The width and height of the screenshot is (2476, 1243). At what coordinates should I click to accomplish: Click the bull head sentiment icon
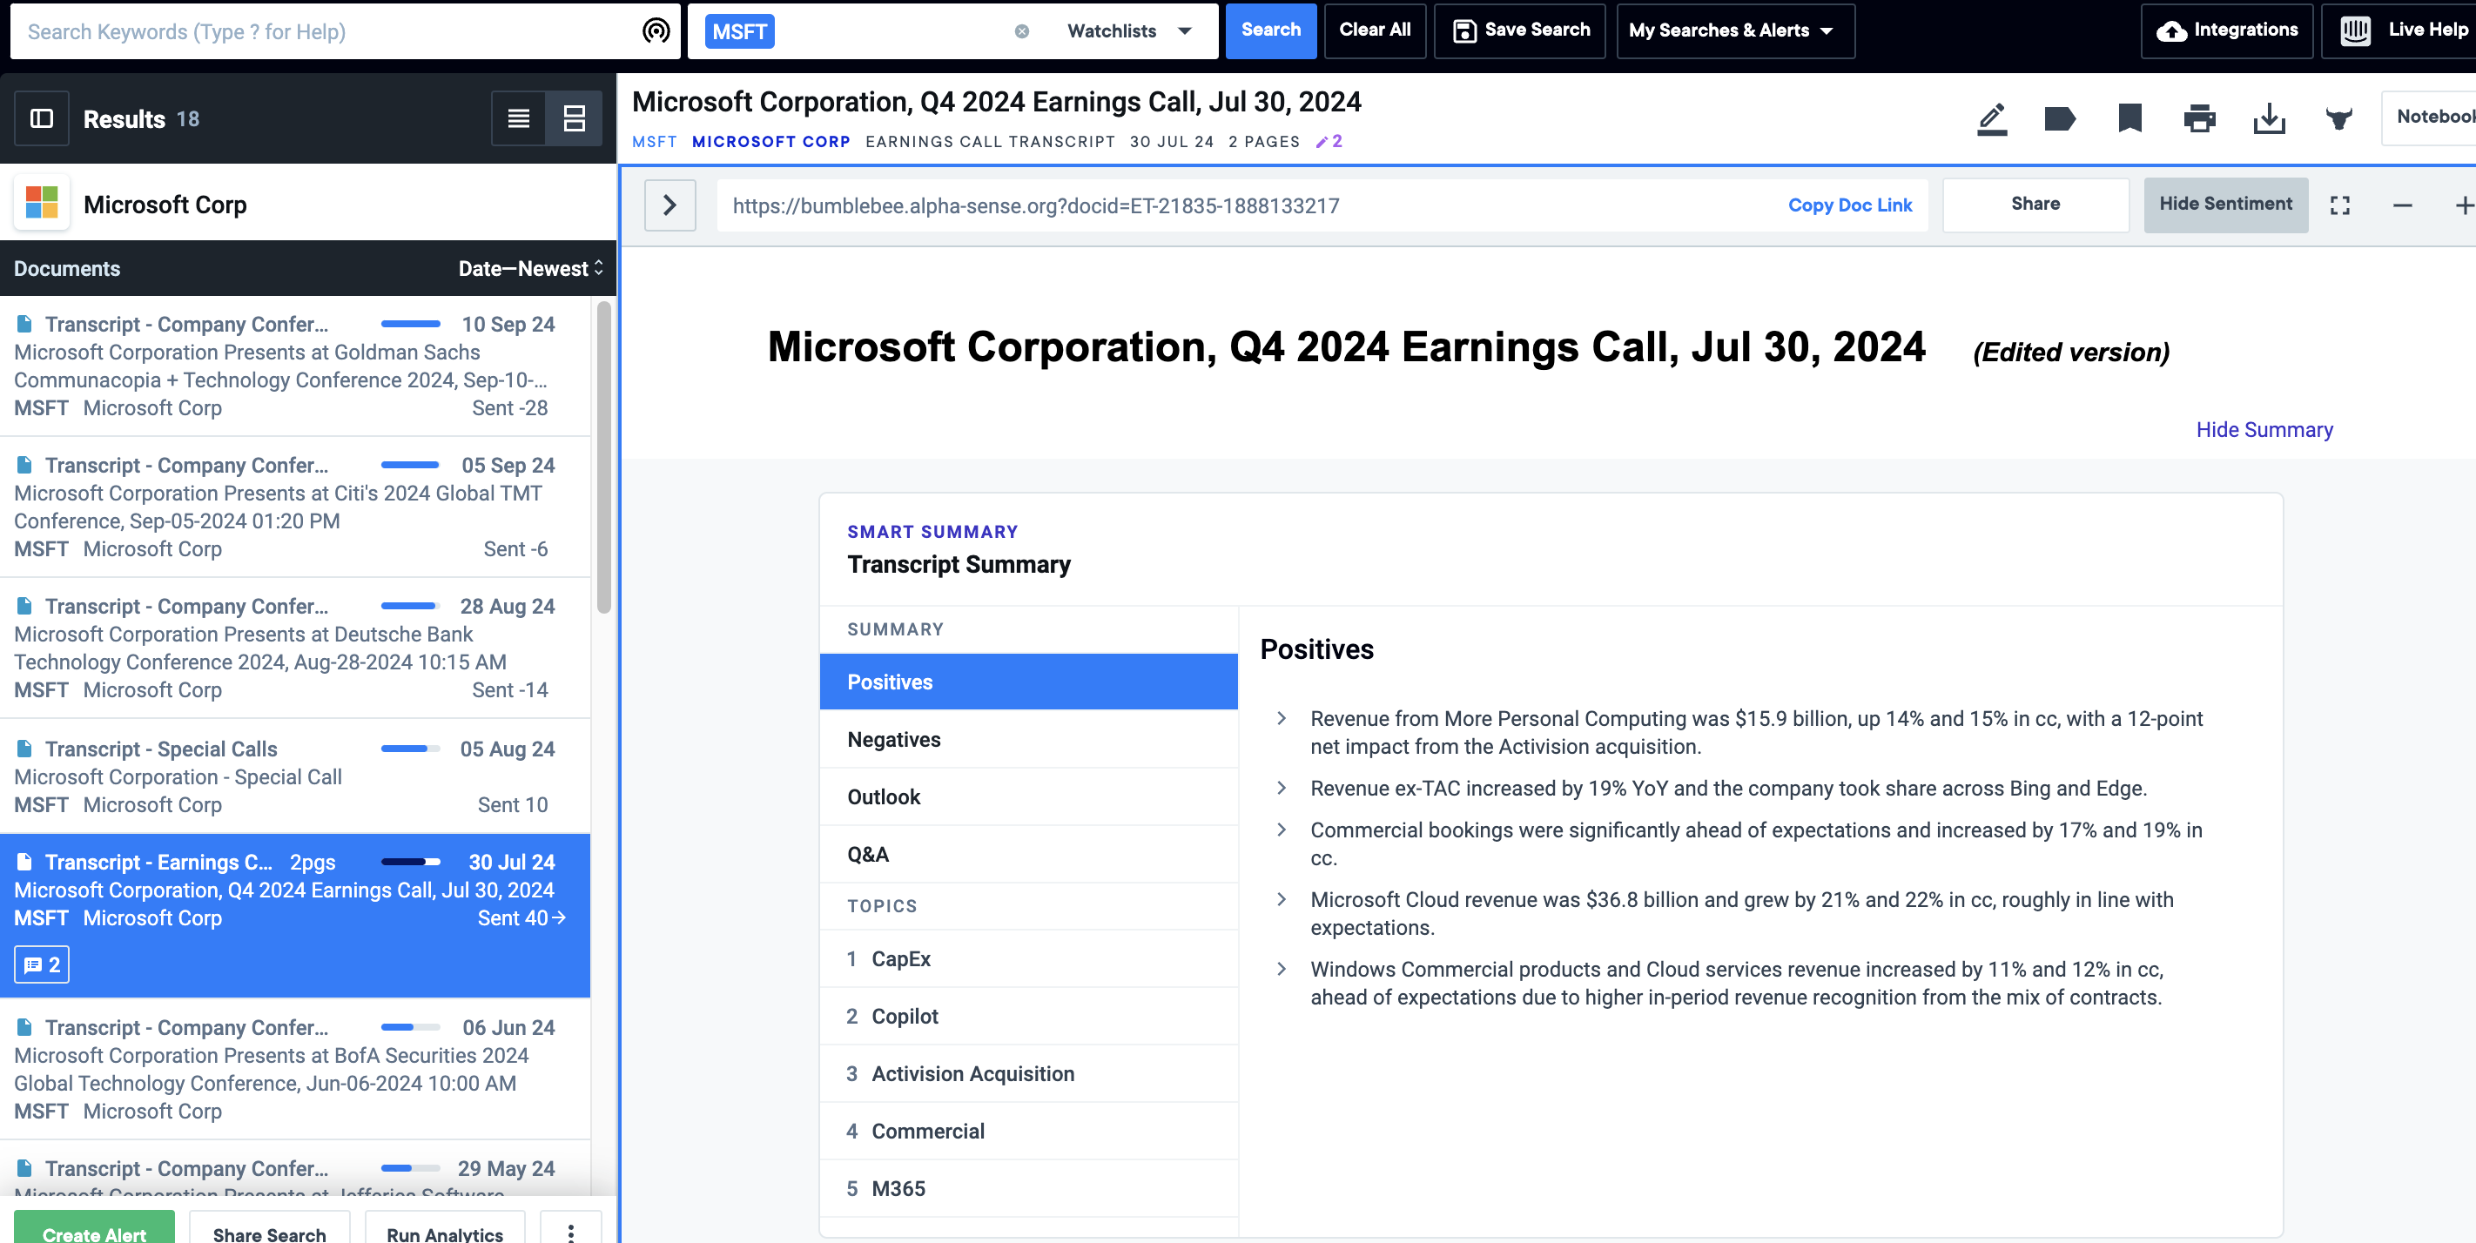coord(2338,118)
